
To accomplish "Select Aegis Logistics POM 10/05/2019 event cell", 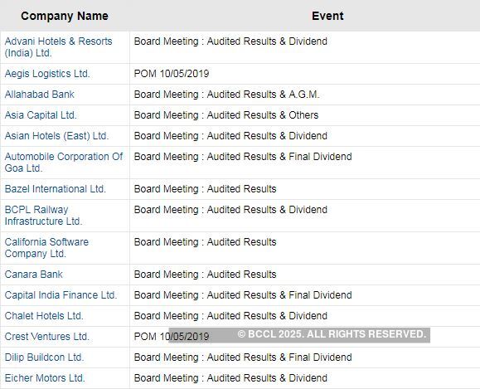I will 304,74.
